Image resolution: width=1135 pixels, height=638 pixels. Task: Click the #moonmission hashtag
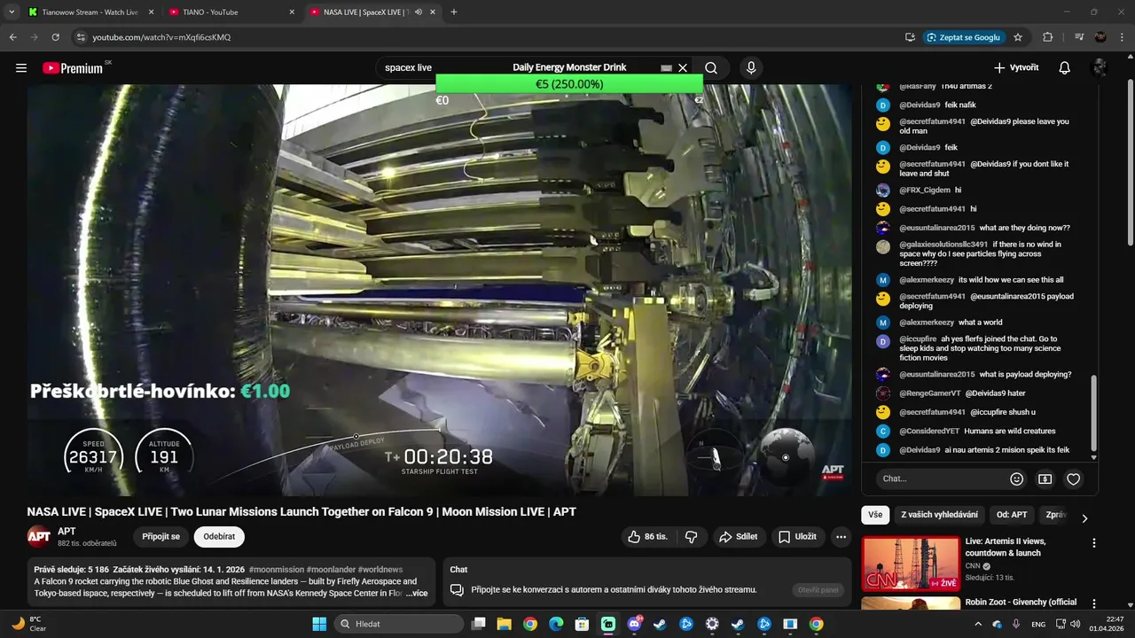276,570
